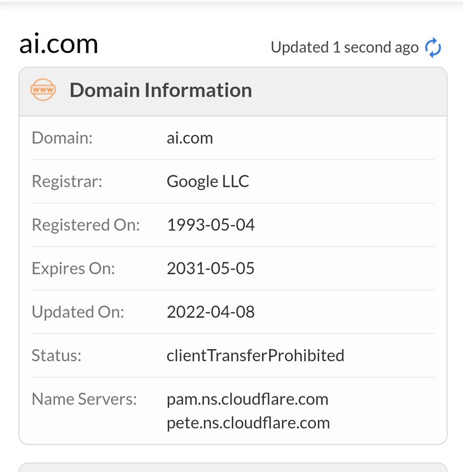Click the 'Updated On:' field label
Viewport: 463px width, 472px height.
click(78, 312)
